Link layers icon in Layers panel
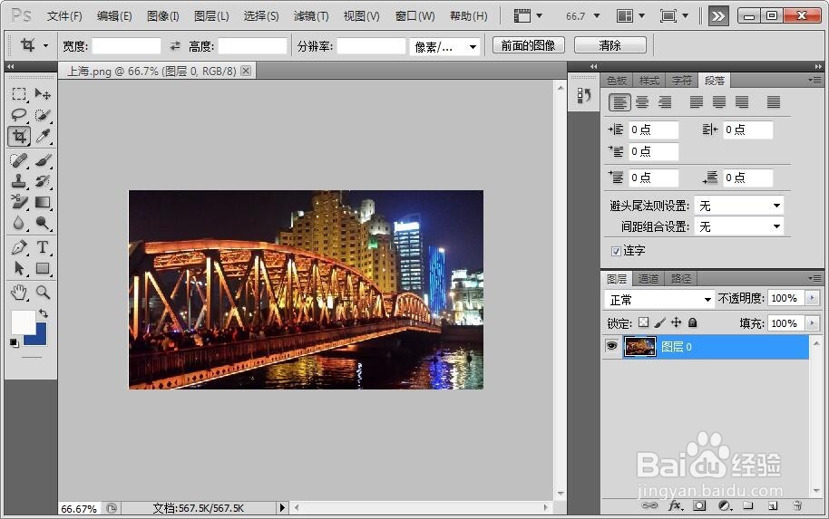This screenshot has height=519, width=829. 649,505
